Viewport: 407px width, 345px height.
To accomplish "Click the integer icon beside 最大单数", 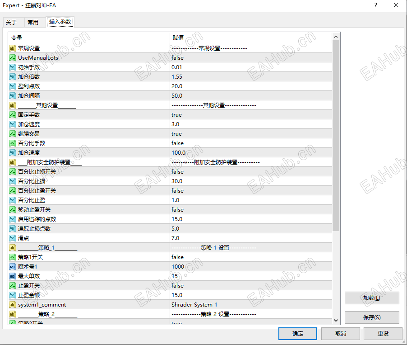I will point(13,276).
